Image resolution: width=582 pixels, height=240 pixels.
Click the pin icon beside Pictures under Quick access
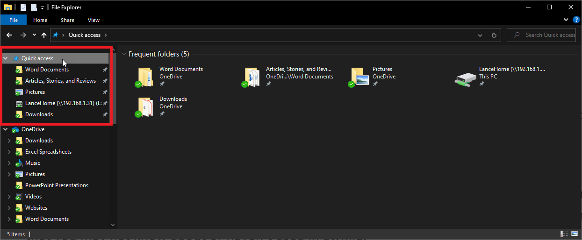tap(105, 92)
